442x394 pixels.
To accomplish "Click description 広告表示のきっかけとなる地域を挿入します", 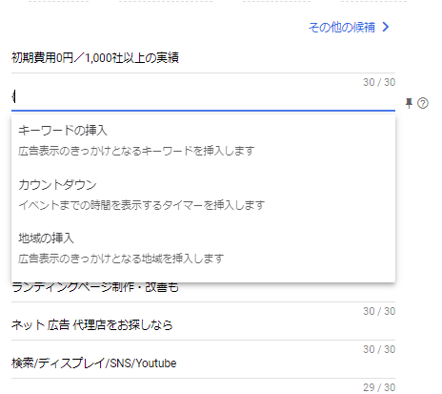I will (x=121, y=259).
